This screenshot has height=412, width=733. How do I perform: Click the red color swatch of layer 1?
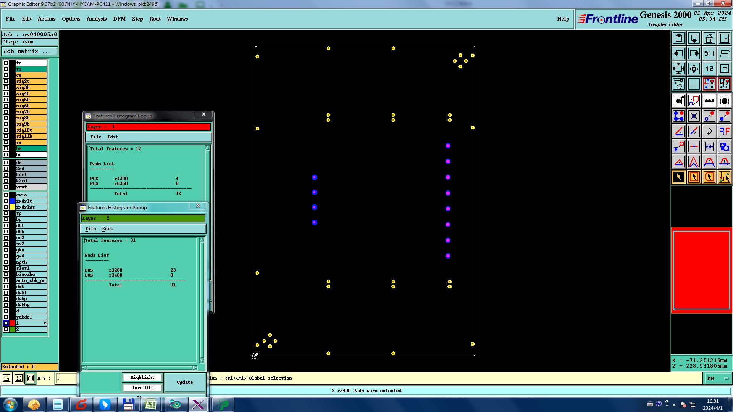(x=12, y=323)
